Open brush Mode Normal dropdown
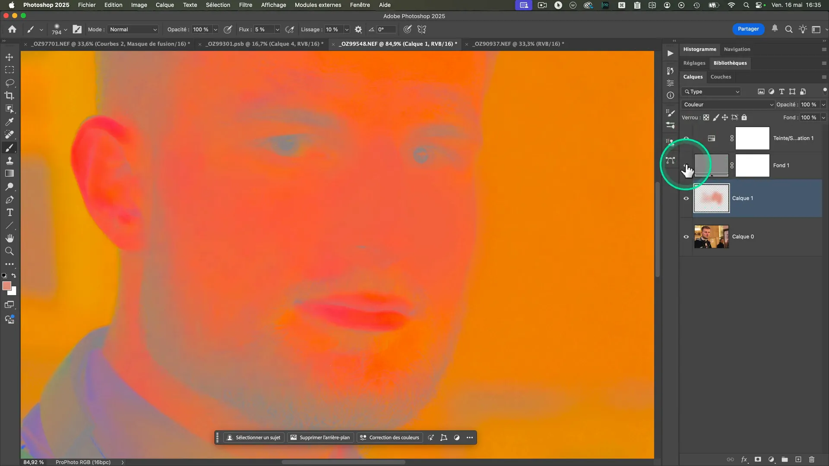Screen dimensions: 829x466 (133, 29)
